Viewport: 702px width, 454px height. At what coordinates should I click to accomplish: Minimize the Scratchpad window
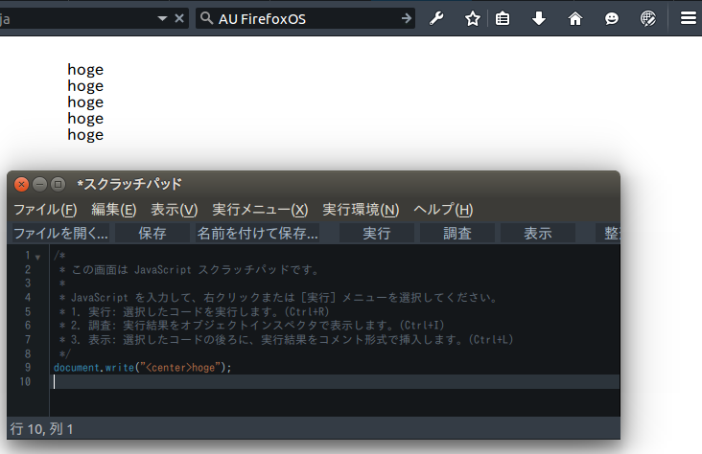point(40,184)
